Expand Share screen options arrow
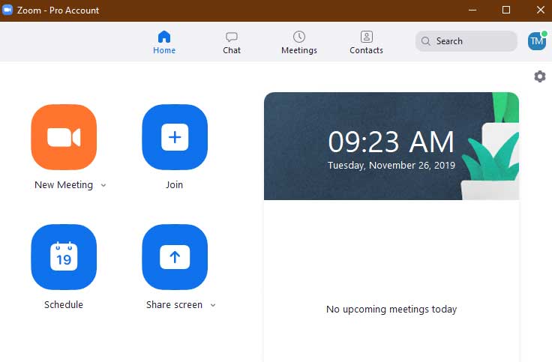 coord(213,305)
